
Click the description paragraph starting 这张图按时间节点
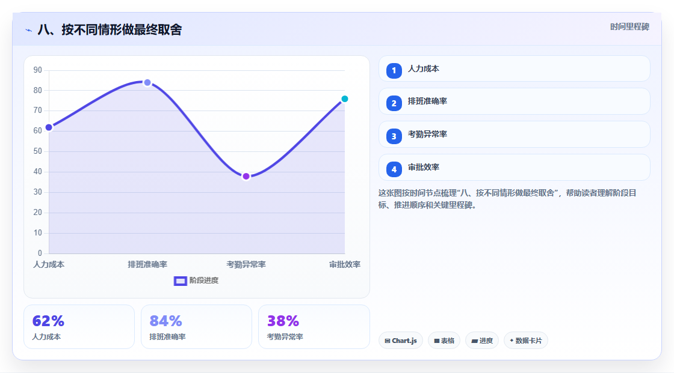coord(507,199)
